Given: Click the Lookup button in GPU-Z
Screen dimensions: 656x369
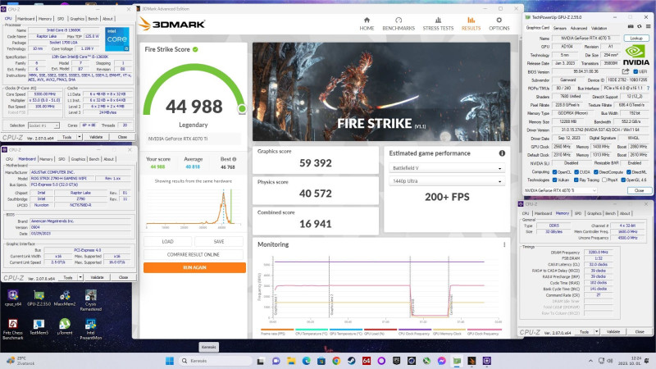Looking at the screenshot, I should tap(636, 38).
